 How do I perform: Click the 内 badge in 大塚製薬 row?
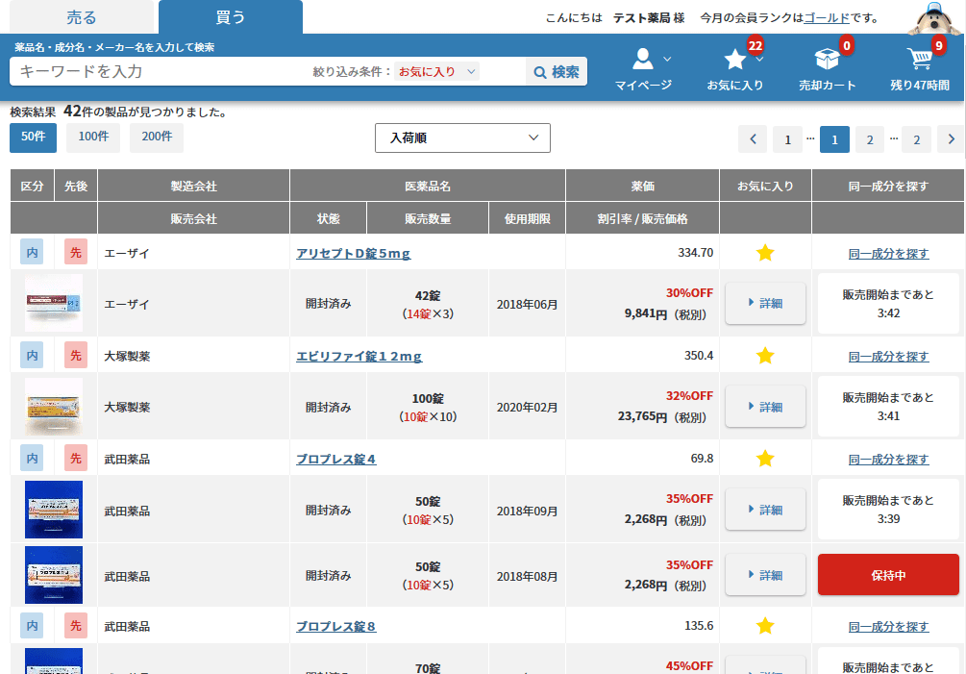coord(32,355)
